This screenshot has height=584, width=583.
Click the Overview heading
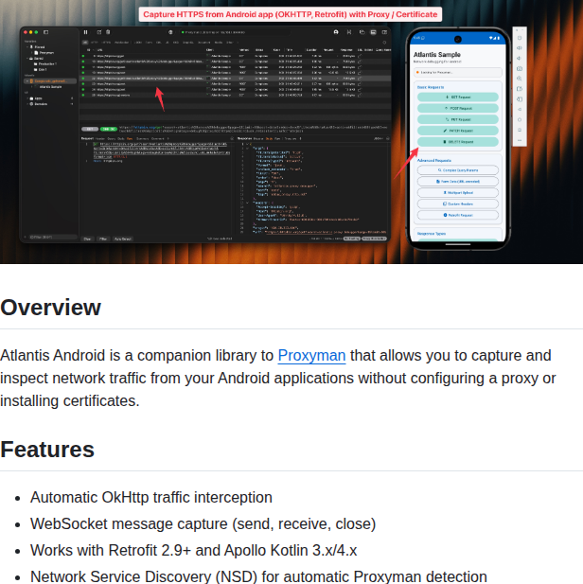51,308
